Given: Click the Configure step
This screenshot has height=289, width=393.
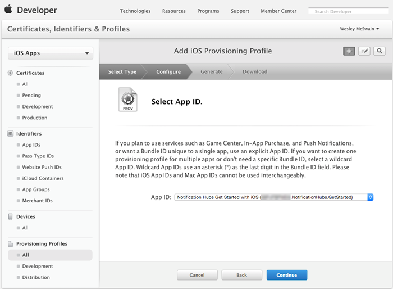Looking at the screenshot, I should (168, 71).
